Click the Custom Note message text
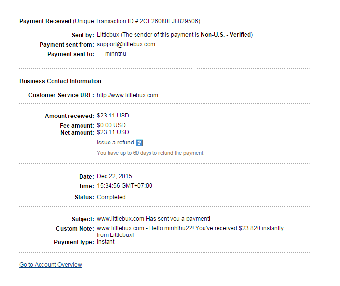The height and width of the screenshot is (286, 340). [x=190, y=228]
